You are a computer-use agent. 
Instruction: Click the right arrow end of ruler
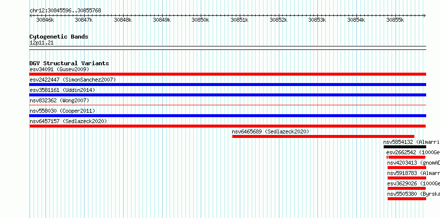point(425,15)
